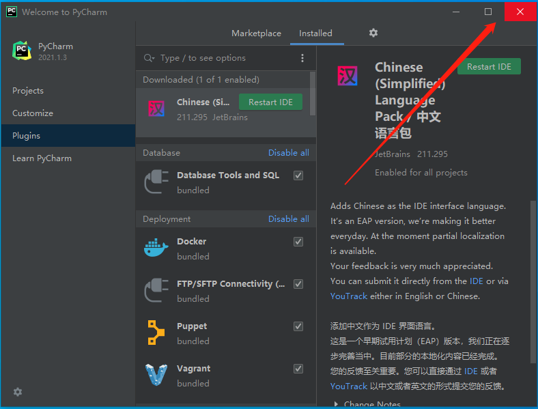This screenshot has width=538, height=409.
Task: Click the Vagrant plugin icon
Action: tap(156, 375)
